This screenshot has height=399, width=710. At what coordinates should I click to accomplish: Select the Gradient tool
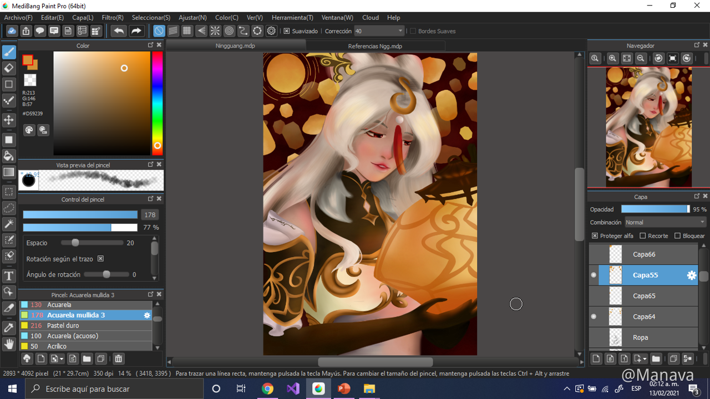pyautogui.click(x=9, y=172)
